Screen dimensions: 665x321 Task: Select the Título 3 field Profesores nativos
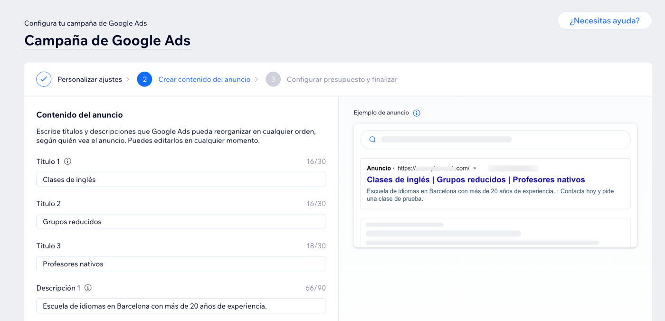181,264
